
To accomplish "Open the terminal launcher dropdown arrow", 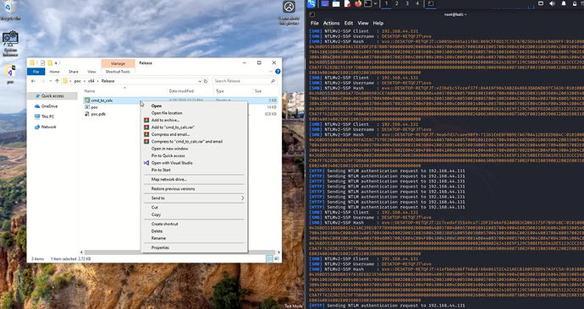I will point(376,3).
